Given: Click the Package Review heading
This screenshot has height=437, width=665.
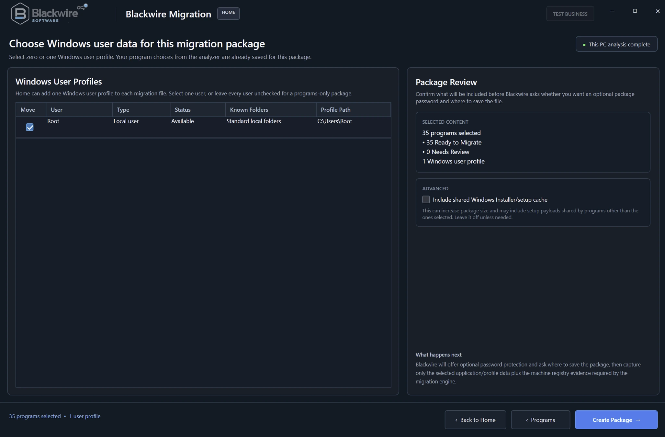Looking at the screenshot, I should [446, 82].
